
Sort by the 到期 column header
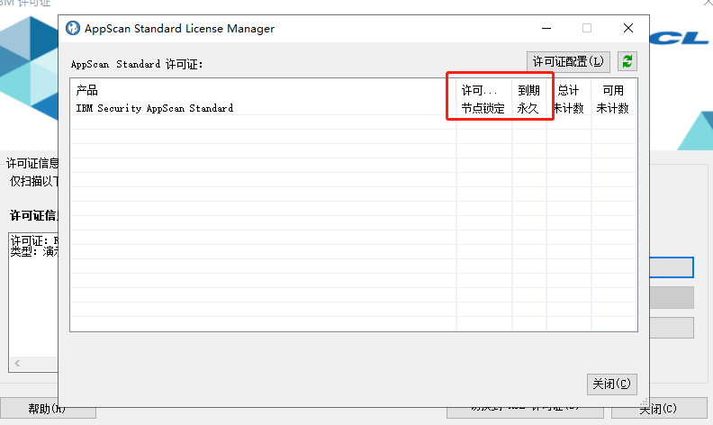529,90
